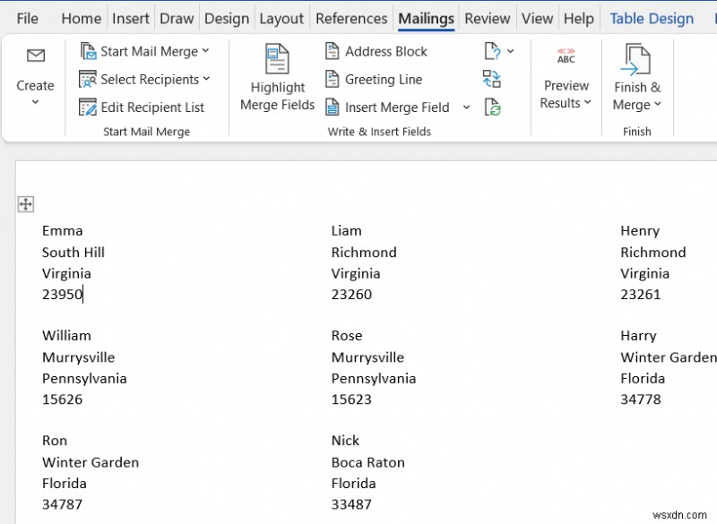Open the Match Fields dialog
This screenshot has height=524, width=717.
coord(491,79)
